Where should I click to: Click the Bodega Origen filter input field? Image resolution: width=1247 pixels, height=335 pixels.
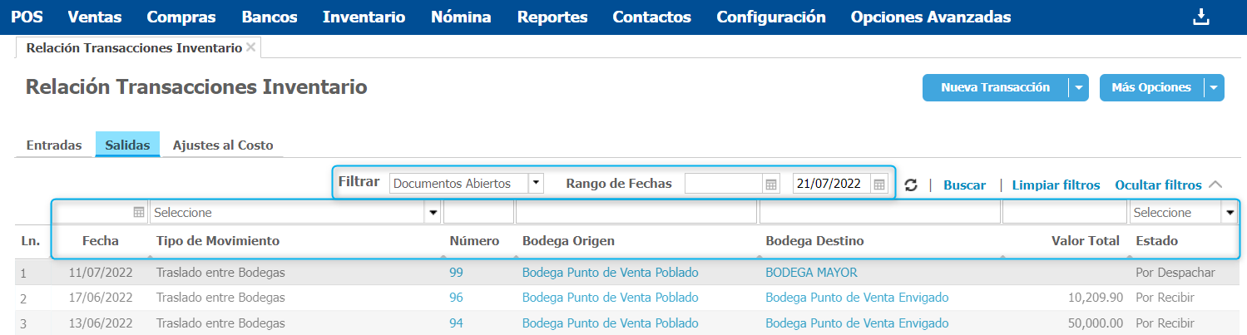pyautogui.click(x=636, y=213)
